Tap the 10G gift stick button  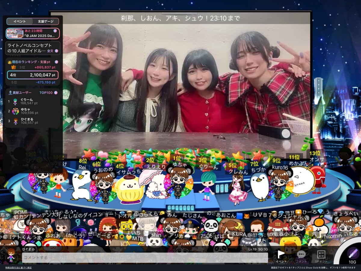click(352, 255)
